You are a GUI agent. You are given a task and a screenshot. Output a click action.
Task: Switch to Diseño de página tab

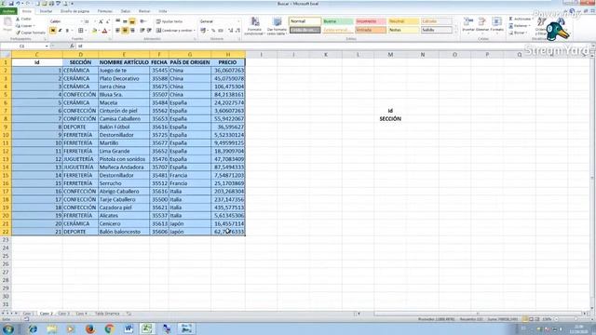74,11
